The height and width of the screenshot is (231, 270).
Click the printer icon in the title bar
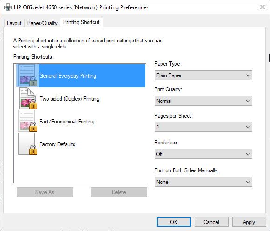[x=8, y=7]
